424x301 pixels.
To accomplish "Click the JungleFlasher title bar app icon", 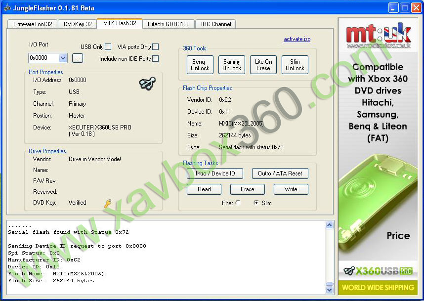I will point(7,8).
